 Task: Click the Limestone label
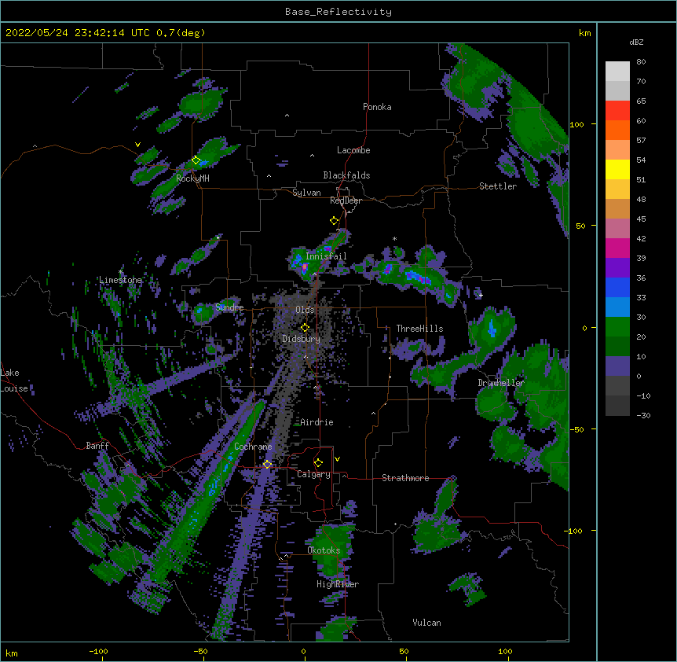pyautogui.click(x=120, y=280)
